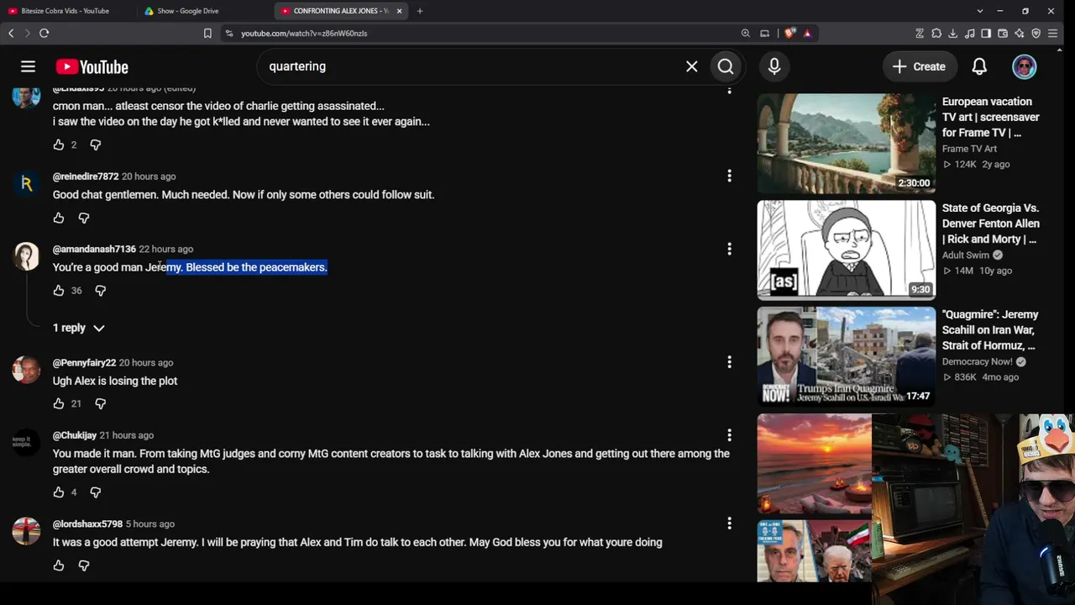Open @lordshaxx5798 channel link

(87, 524)
